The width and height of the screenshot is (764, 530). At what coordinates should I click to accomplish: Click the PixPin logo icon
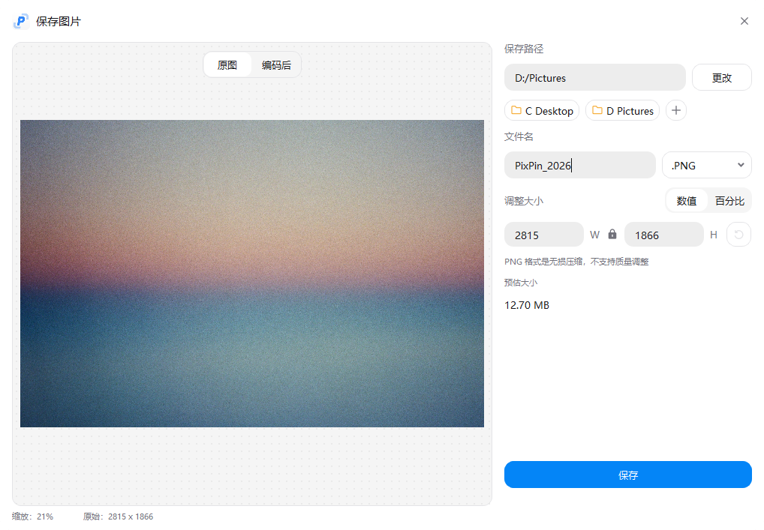(20, 21)
